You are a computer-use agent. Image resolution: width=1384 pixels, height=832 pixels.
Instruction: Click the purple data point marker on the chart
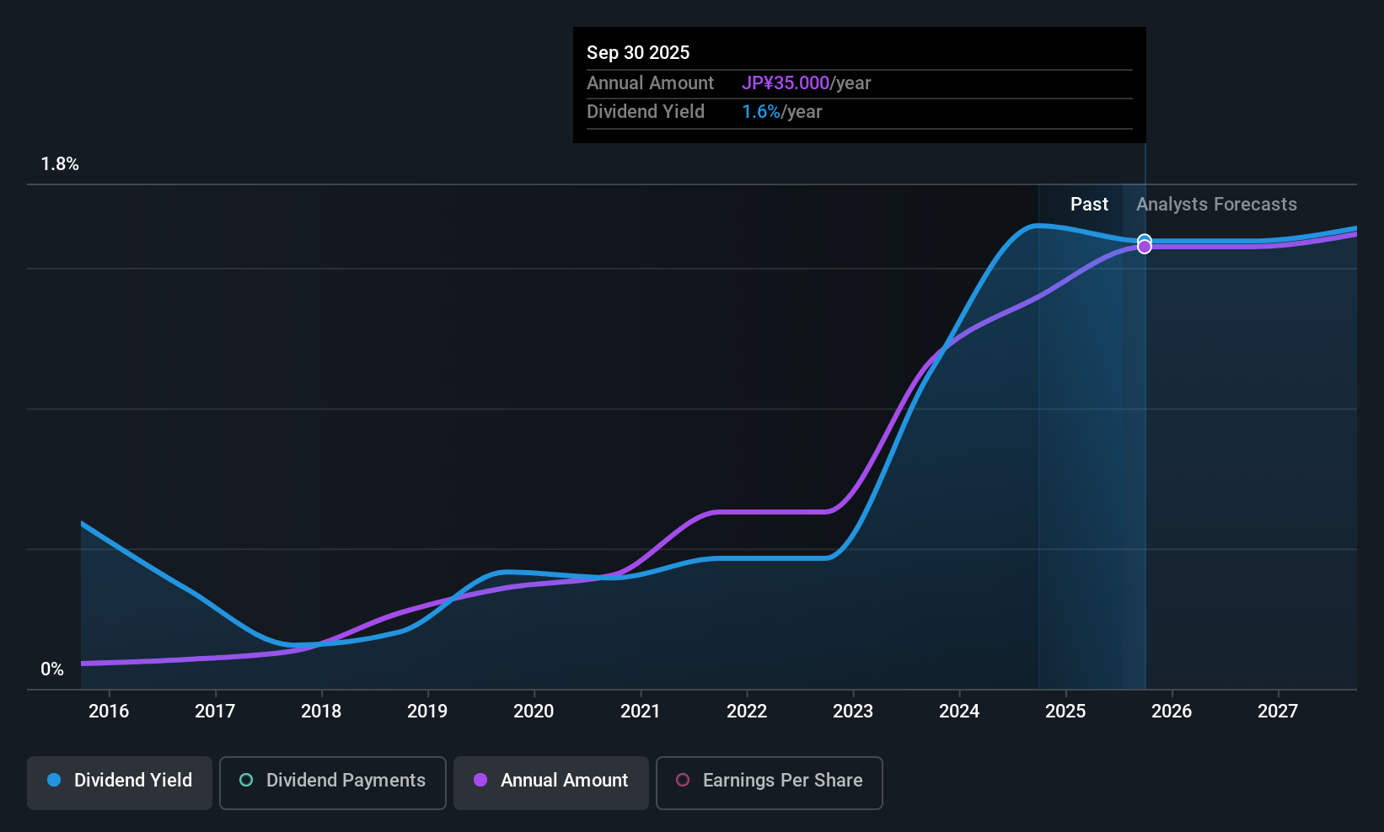[1145, 247]
